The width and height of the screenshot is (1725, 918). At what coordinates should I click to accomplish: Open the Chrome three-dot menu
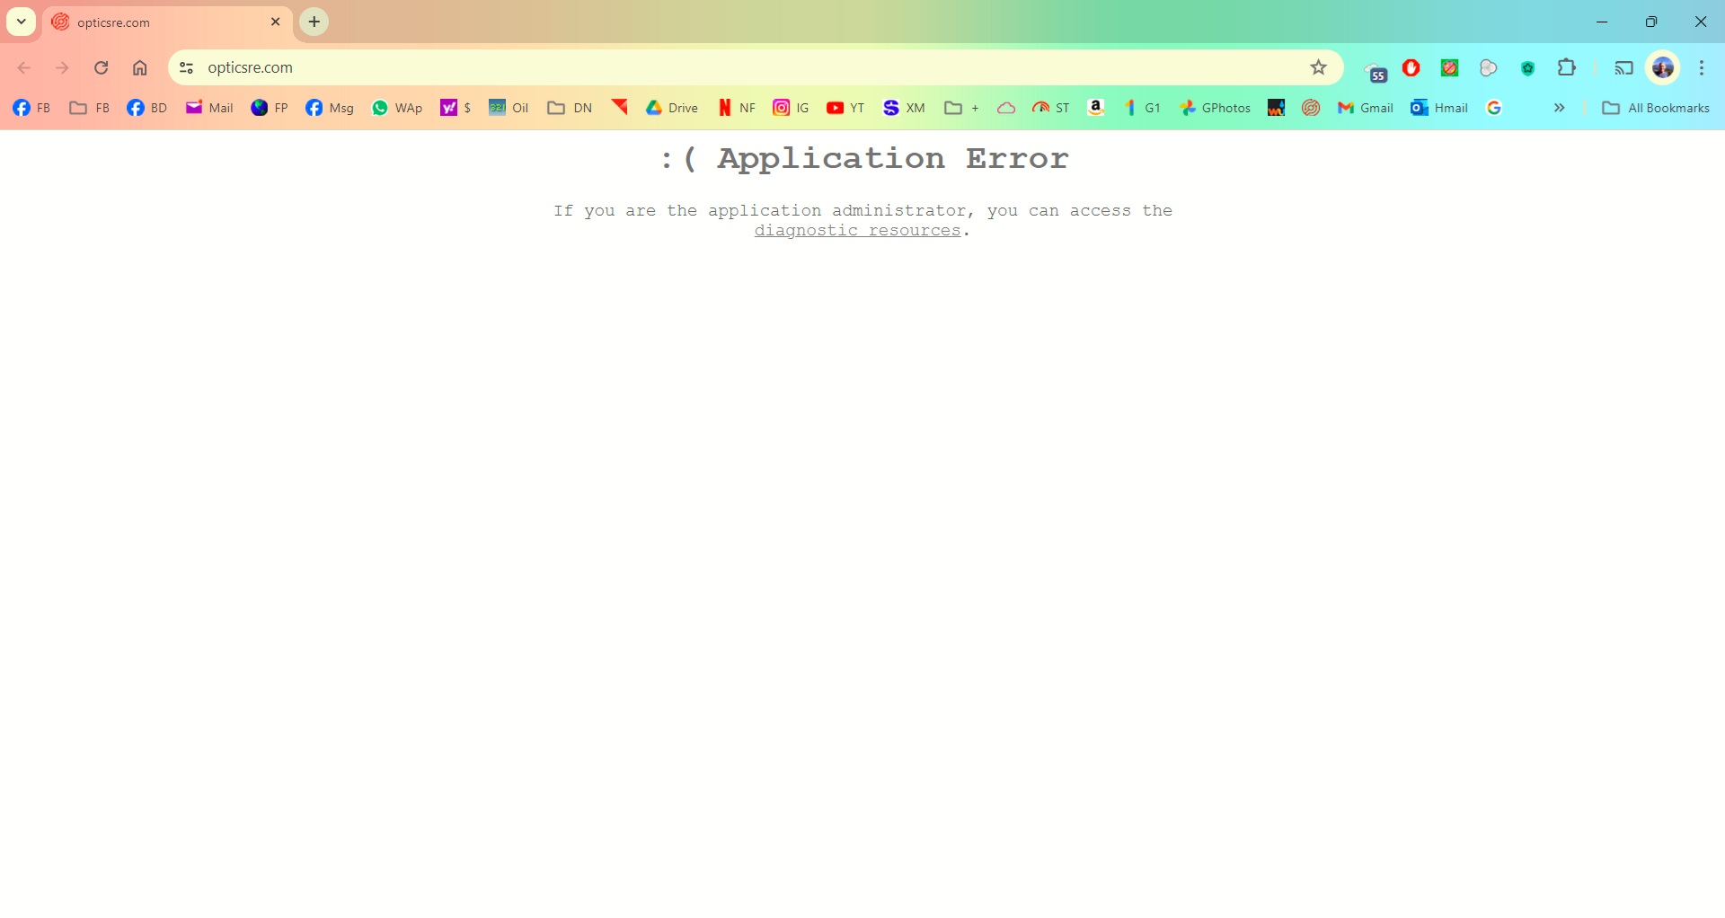[1702, 67]
